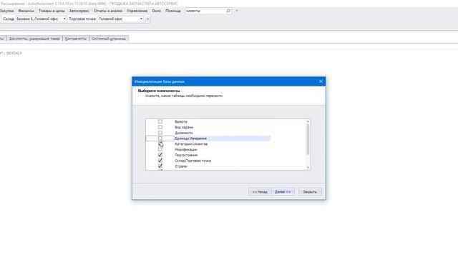Toggle the Категории клиентов checkbox
The width and height of the screenshot is (458, 257).
[x=160, y=143]
